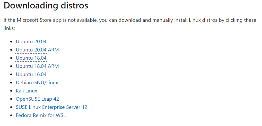Open the Fedora Remix for WSL link
Screen dimensions: 262x126
[41, 115]
